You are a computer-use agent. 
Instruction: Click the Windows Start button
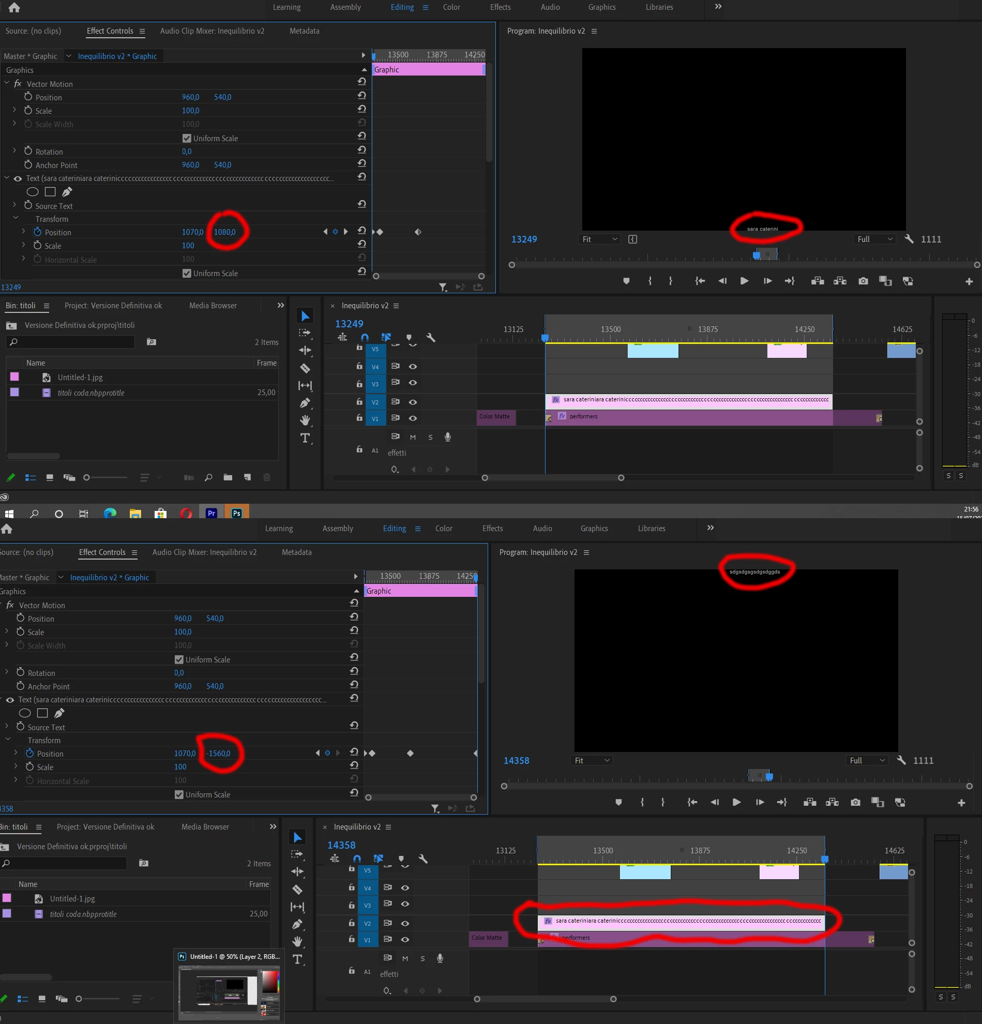(9, 514)
